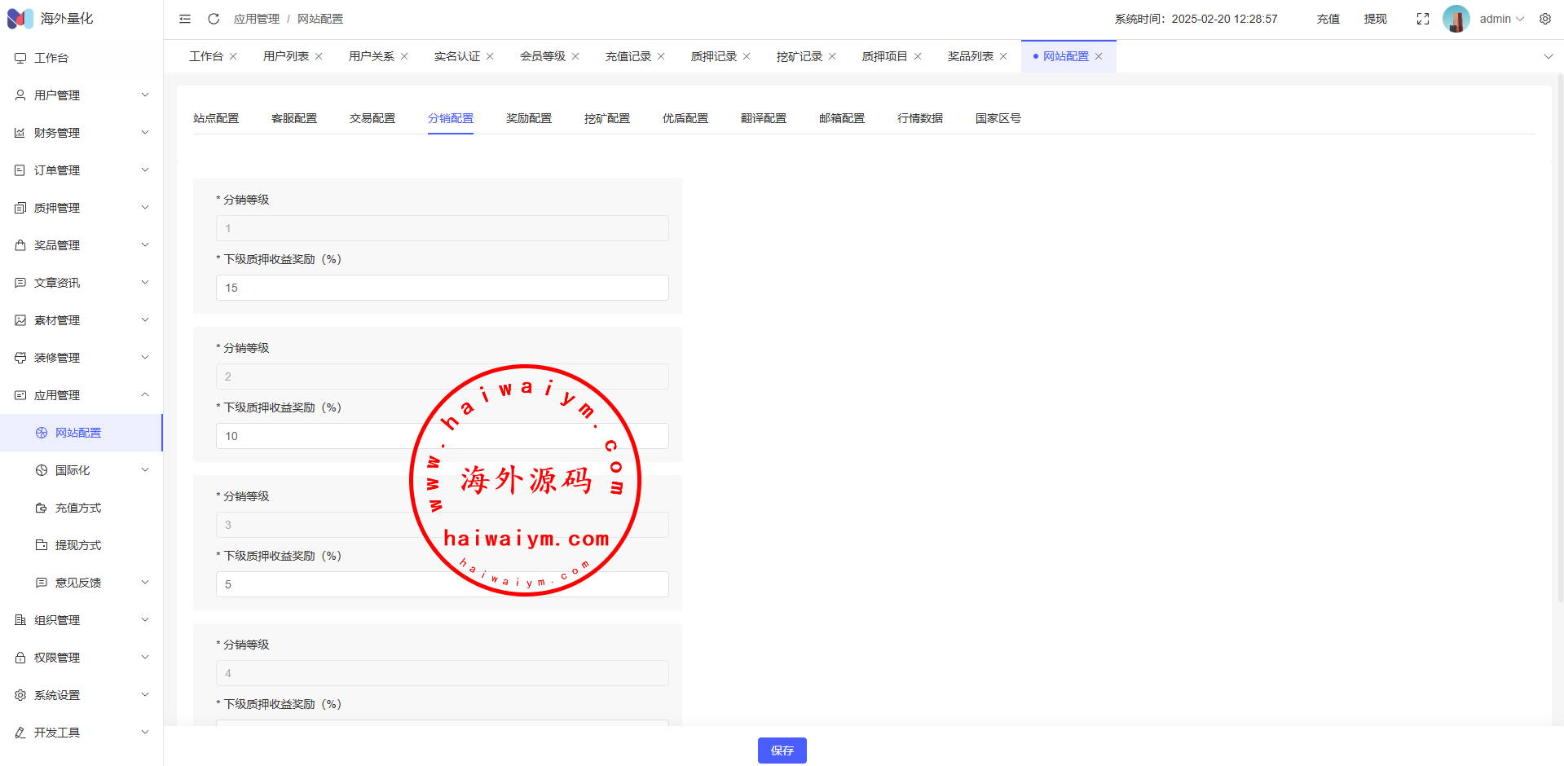Open 充值方式 in the sidebar
The height and width of the screenshot is (766, 1564).
coord(78,508)
